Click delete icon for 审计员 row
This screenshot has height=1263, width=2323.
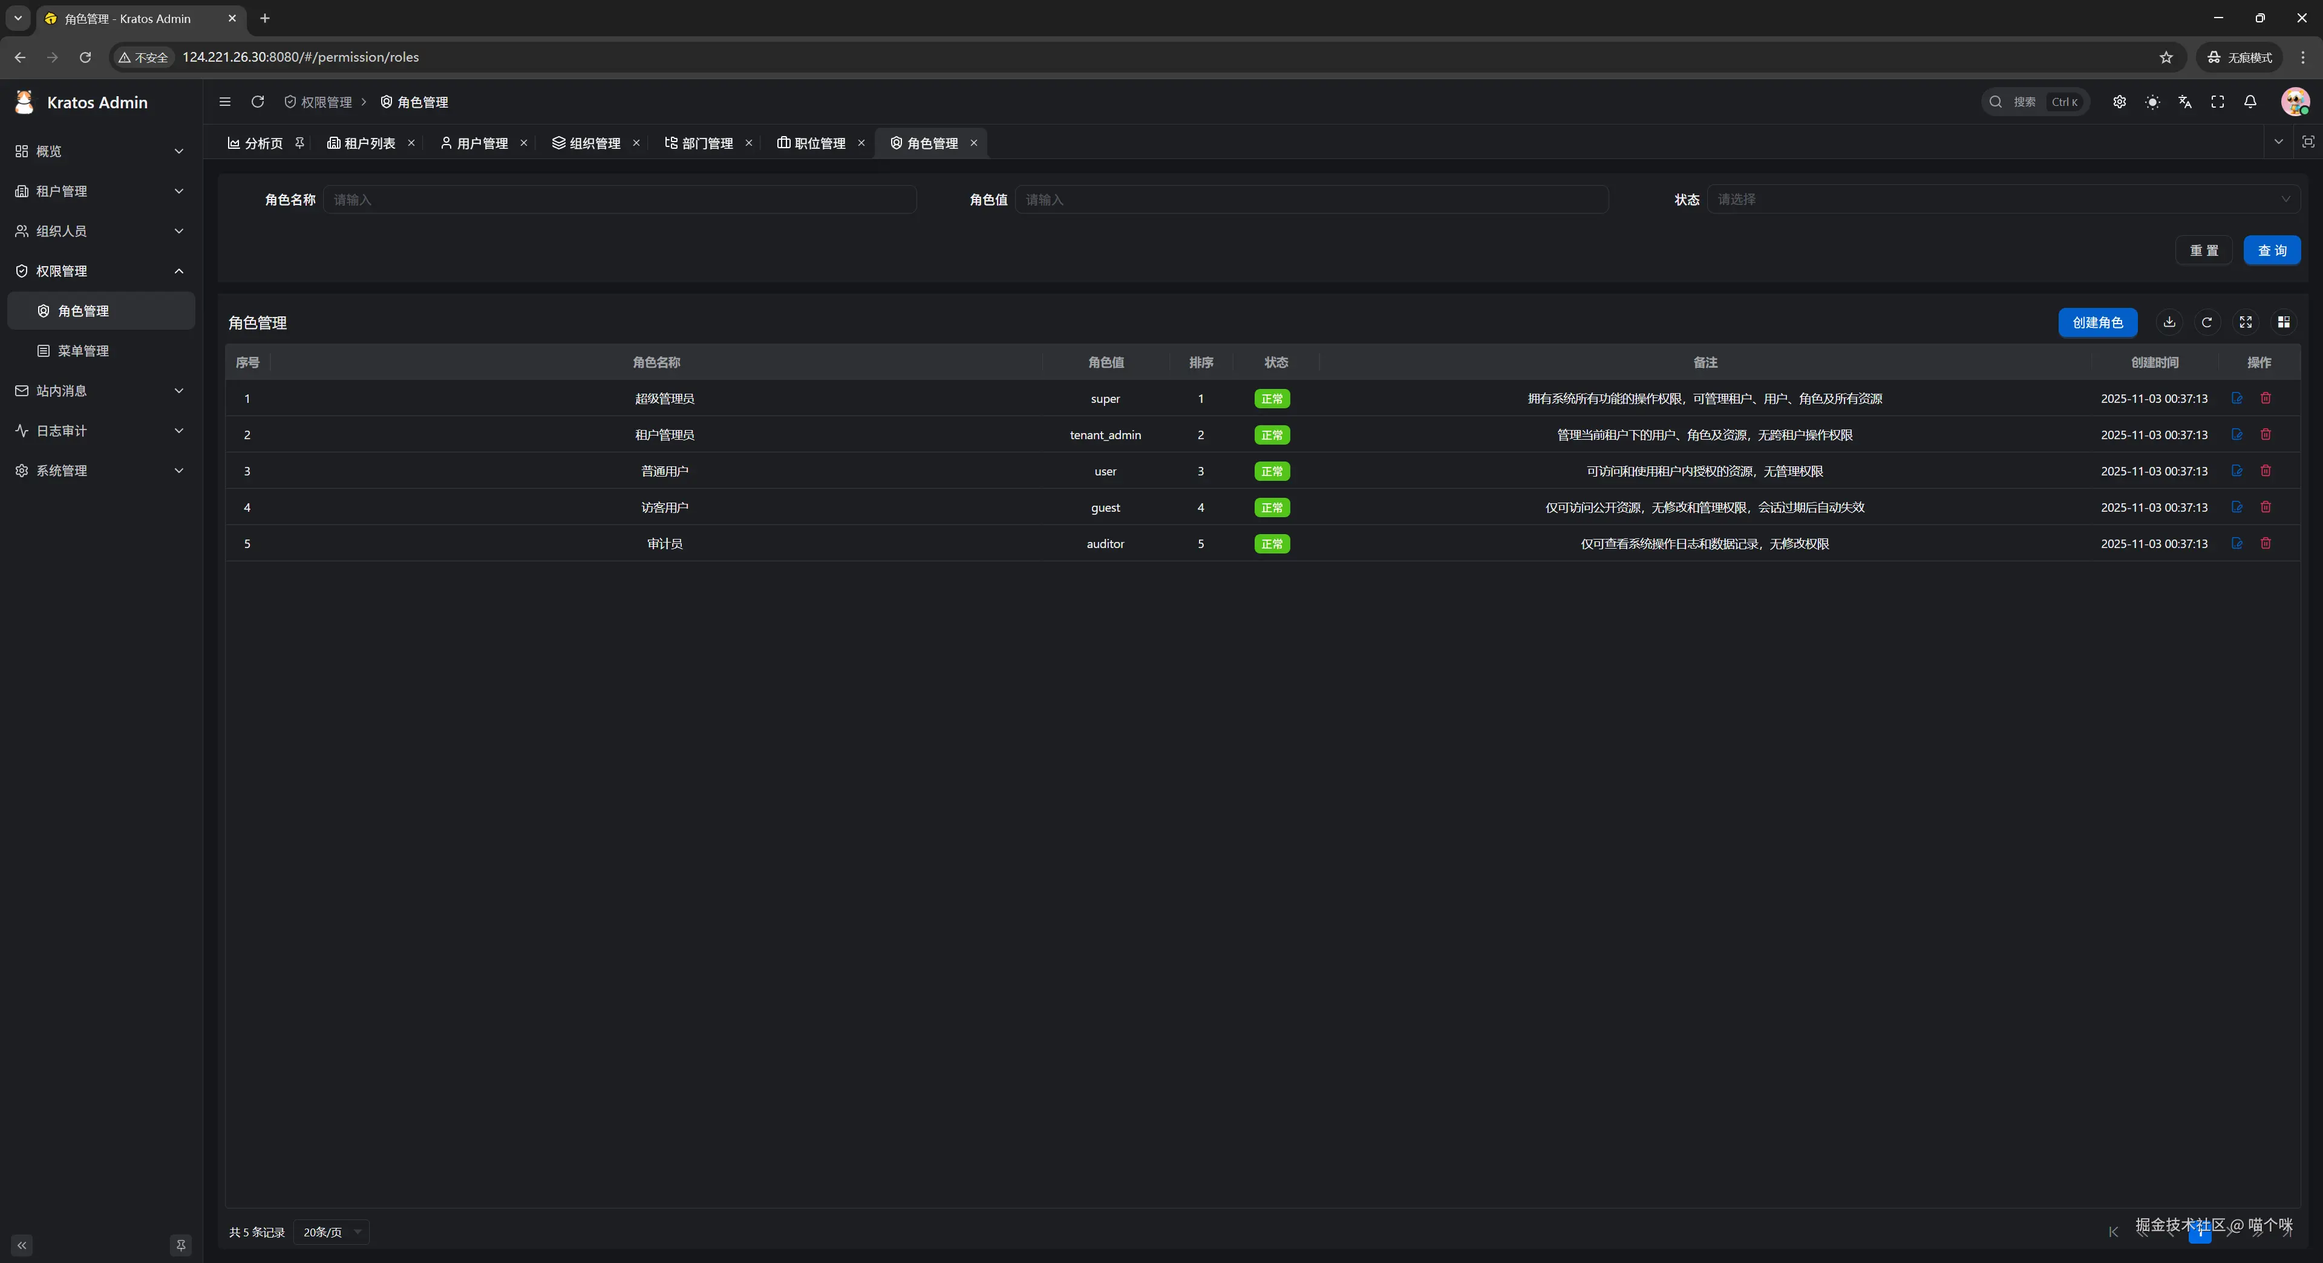coord(2266,543)
